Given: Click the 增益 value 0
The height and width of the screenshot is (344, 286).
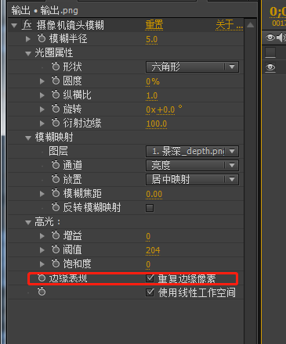Looking at the screenshot, I should tap(148, 237).
